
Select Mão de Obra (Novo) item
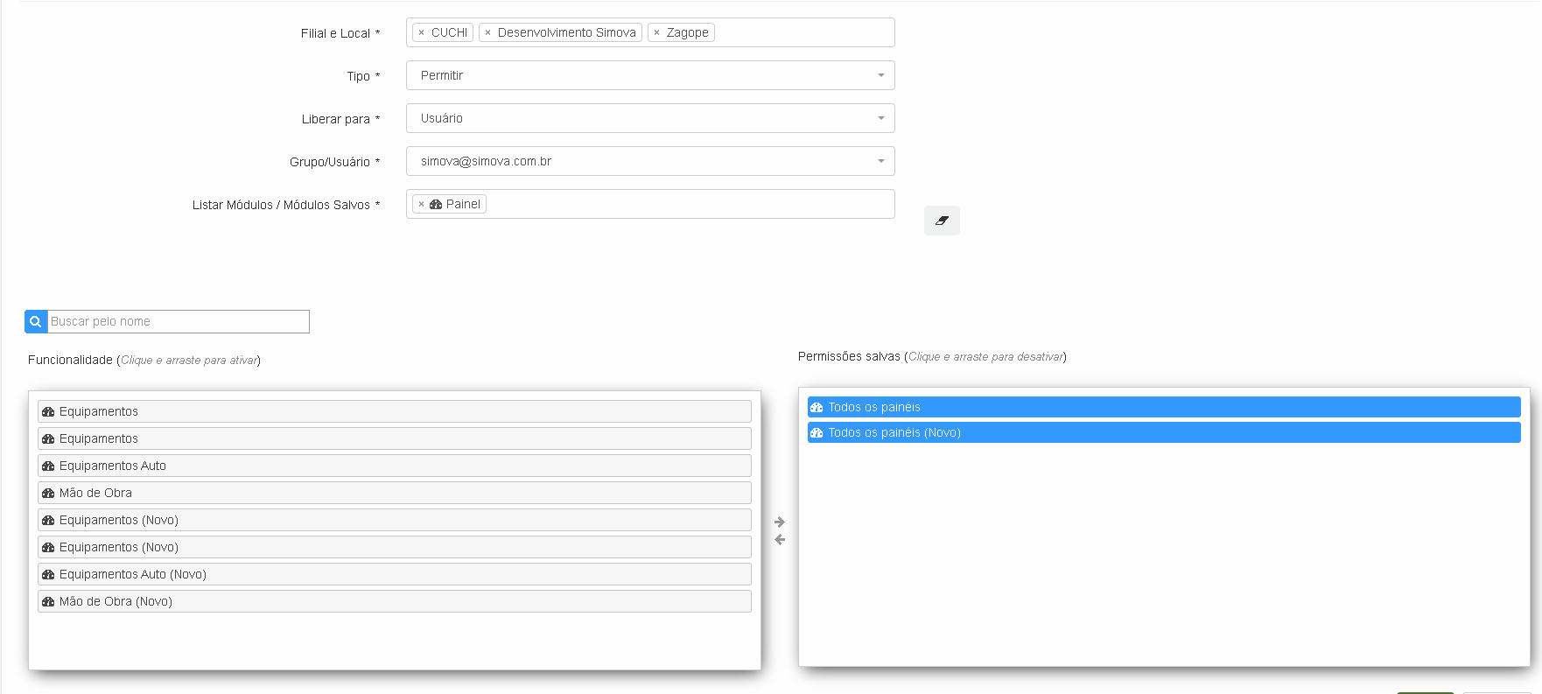point(394,601)
